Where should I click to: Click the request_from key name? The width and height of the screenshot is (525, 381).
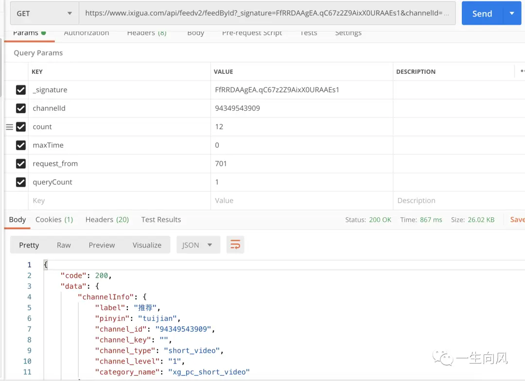pyautogui.click(x=55, y=164)
